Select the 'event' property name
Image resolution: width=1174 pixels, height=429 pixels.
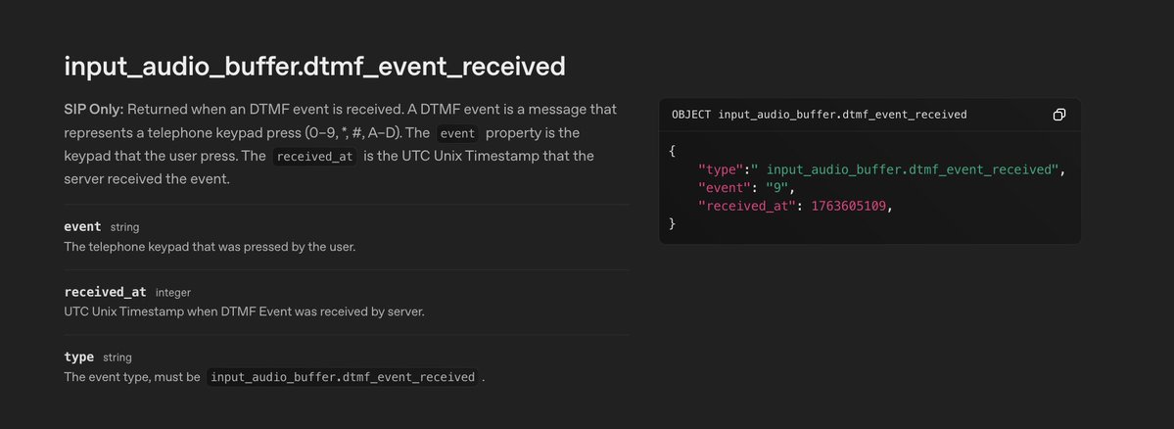click(x=82, y=227)
